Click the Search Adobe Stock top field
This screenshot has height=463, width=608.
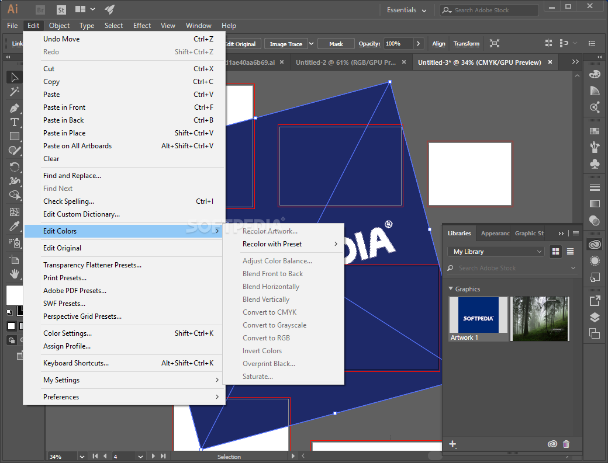(489, 10)
